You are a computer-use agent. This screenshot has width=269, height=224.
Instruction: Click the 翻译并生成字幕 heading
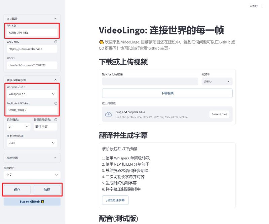click(x=123, y=135)
